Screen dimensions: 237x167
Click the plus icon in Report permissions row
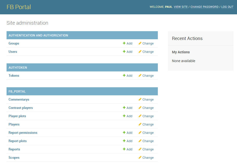click(124, 133)
